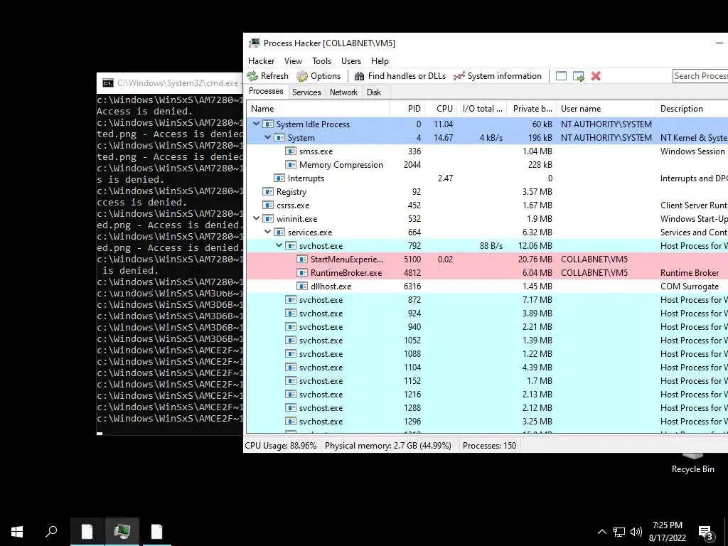Click CPU Usage status bar entry
This screenshot has width=728, height=546.
[280, 446]
